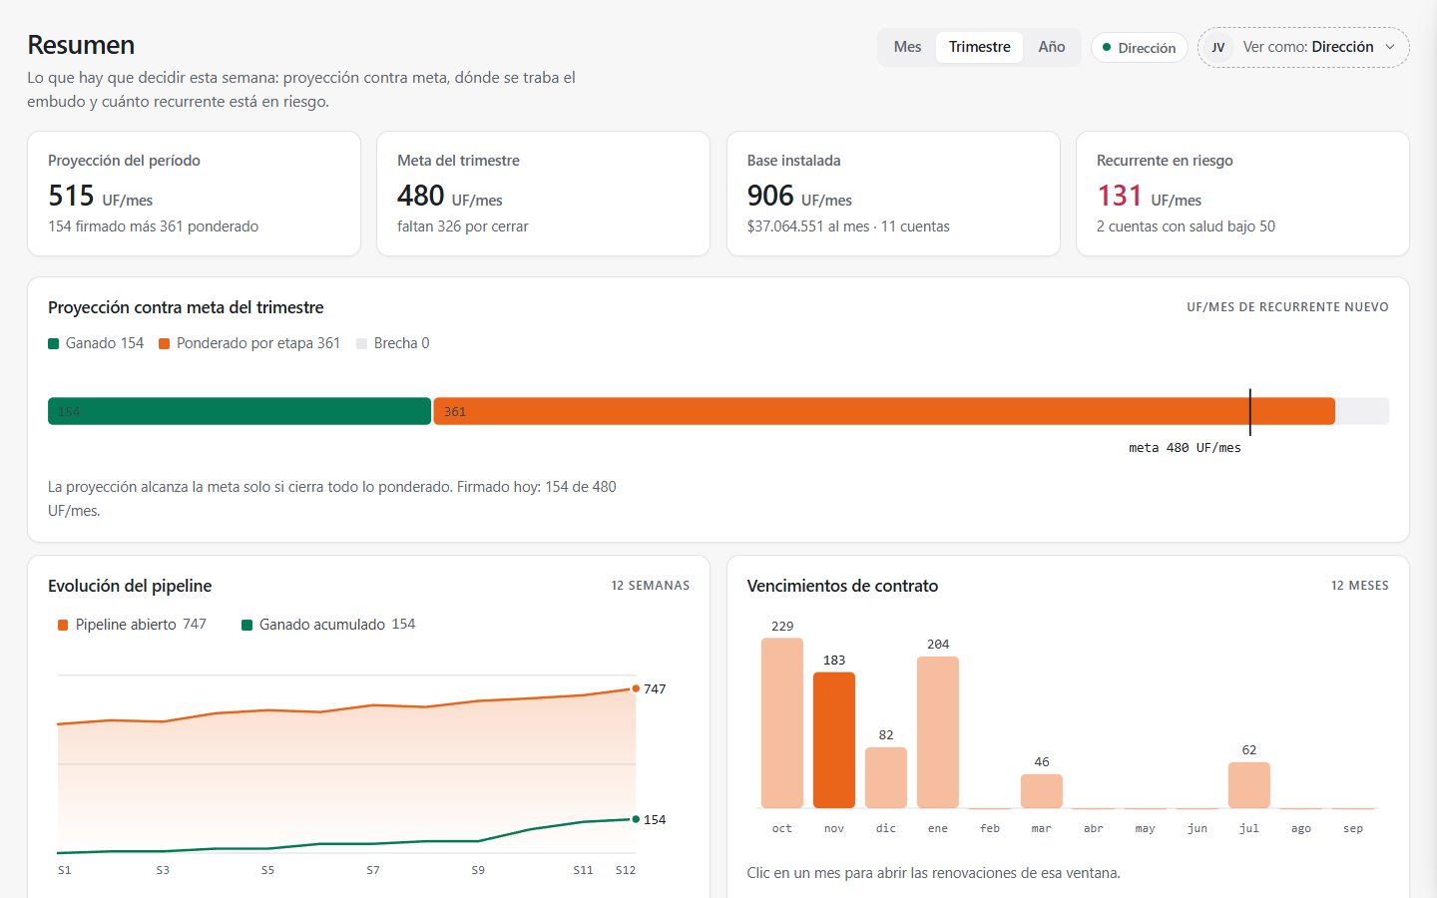Click '$37.064.551 al mes · 11 cuentas' text
The width and height of the screenshot is (1437, 898).
848,226
